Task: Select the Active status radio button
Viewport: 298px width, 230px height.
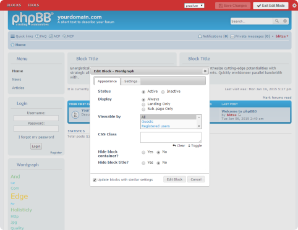Action: click(x=143, y=92)
